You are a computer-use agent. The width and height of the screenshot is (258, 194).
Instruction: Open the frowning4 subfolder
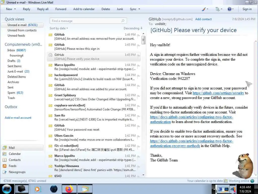point(16,55)
